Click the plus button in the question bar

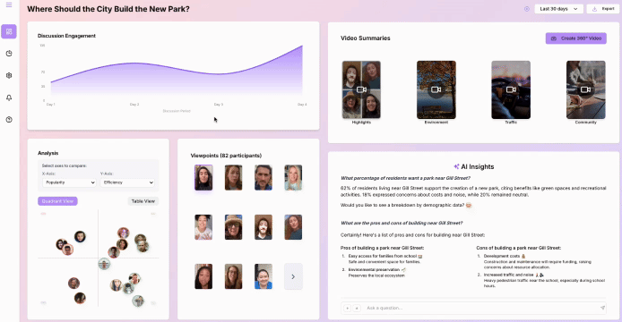tap(347, 308)
